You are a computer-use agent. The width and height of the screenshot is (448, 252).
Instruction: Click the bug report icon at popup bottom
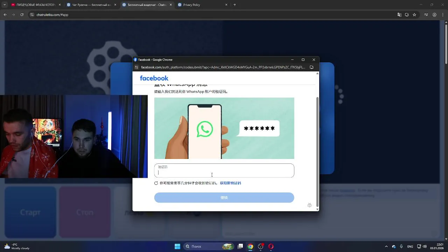[309, 205]
